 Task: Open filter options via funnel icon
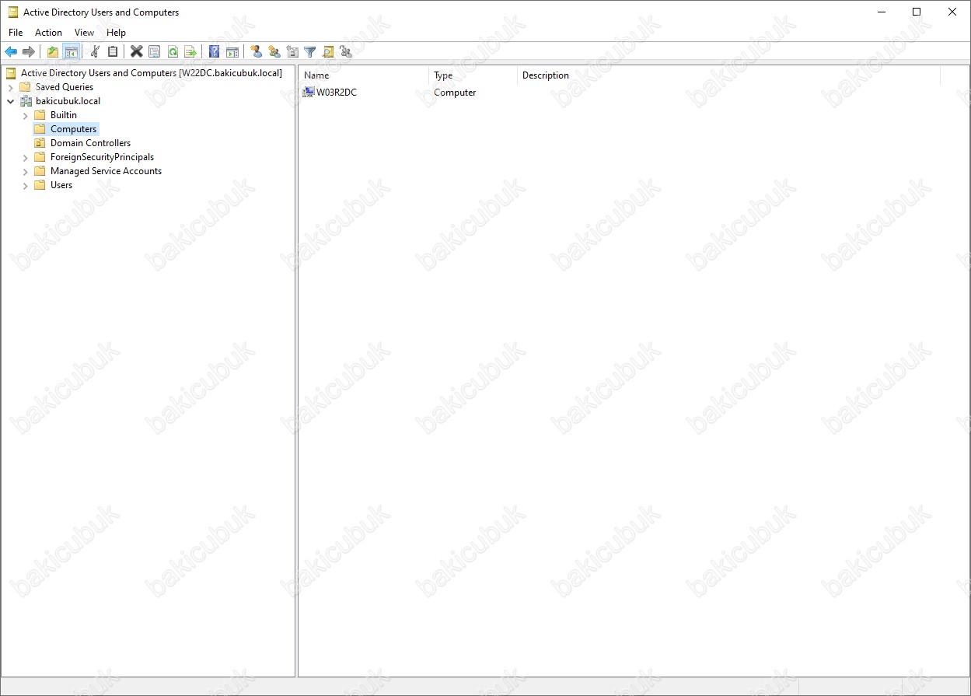pyautogui.click(x=310, y=51)
